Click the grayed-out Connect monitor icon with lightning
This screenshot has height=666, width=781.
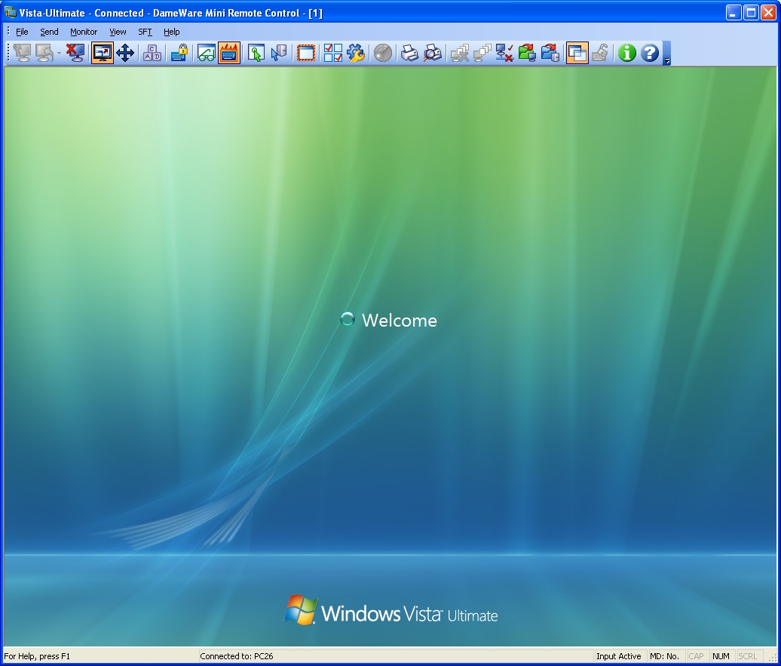click(x=22, y=53)
